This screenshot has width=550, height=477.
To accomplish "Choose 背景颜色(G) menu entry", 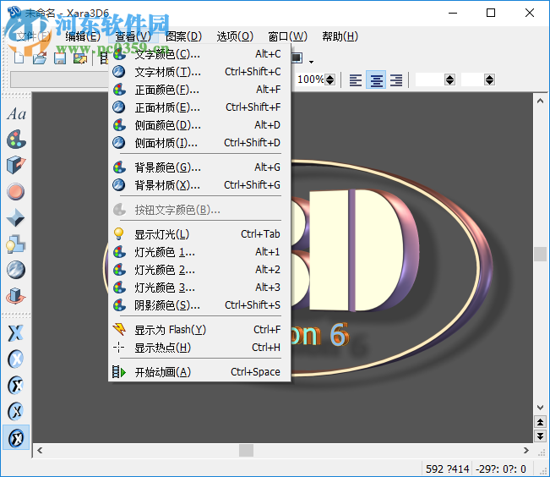I will (199, 167).
